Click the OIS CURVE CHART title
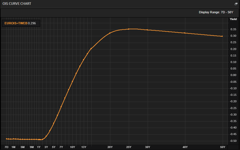 click(x=17, y=4)
